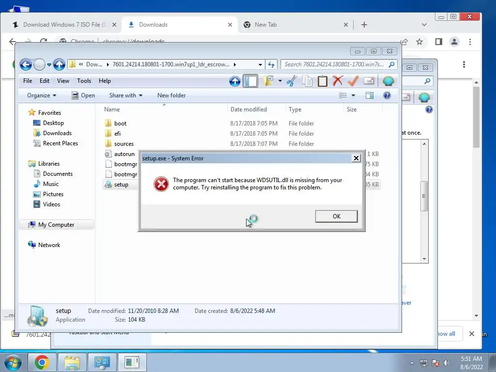The height and width of the screenshot is (372, 496).
Task: Open the Help menu
Action: pyautogui.click(x=105, y=81)
